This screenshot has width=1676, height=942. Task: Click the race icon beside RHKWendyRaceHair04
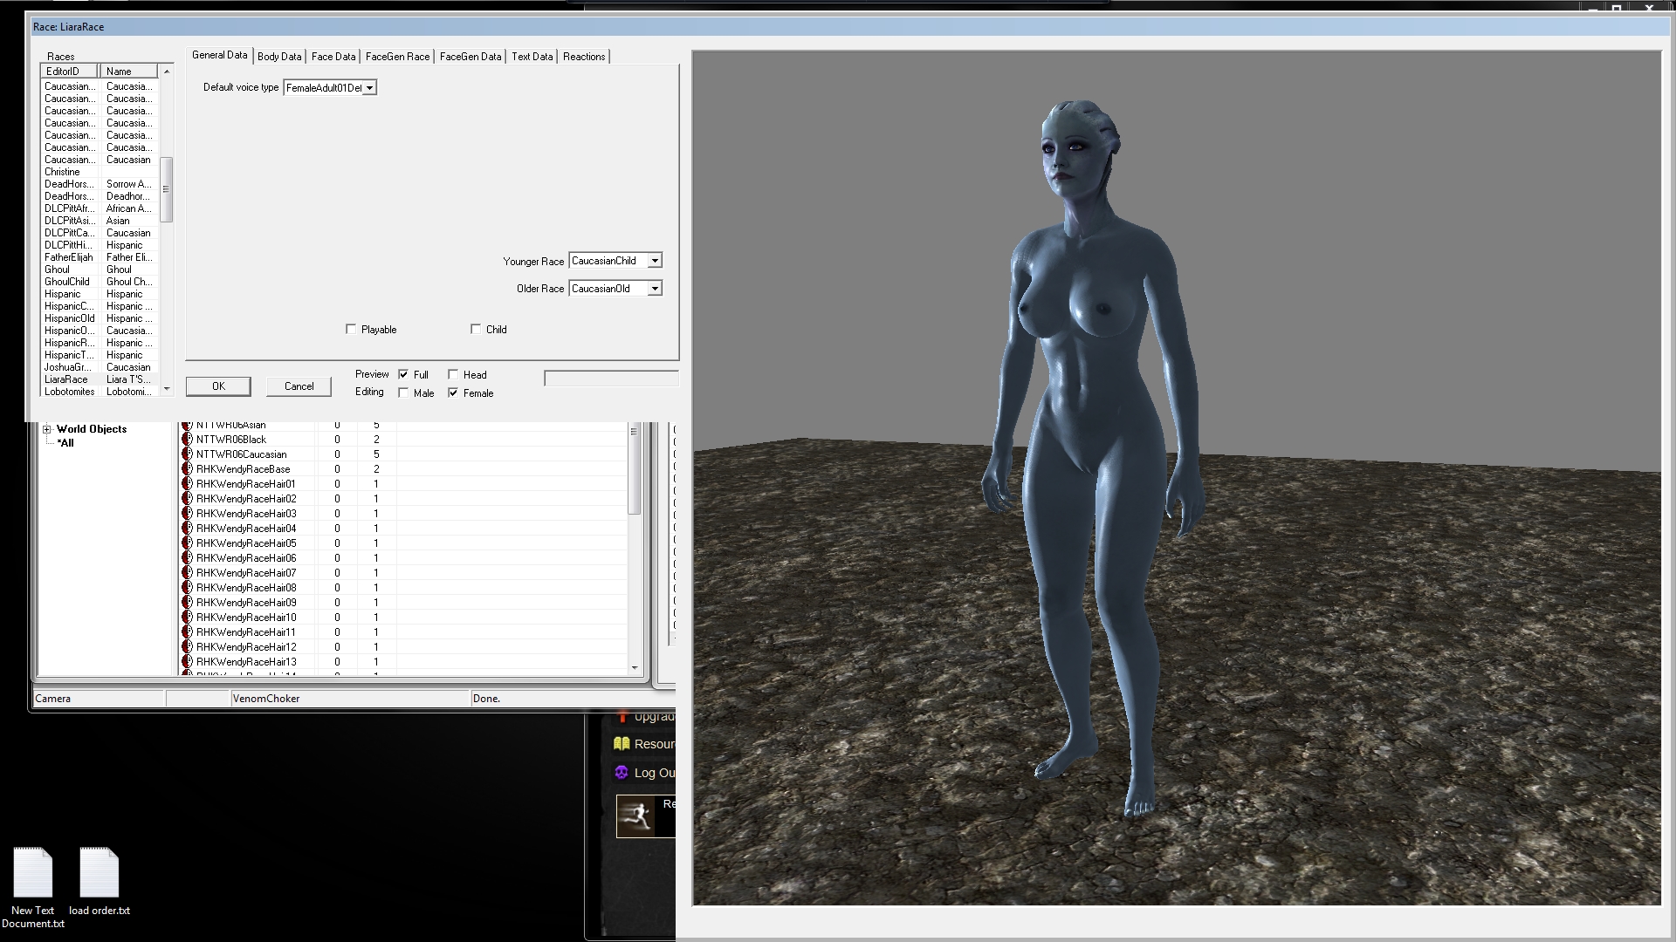[187, 529]
